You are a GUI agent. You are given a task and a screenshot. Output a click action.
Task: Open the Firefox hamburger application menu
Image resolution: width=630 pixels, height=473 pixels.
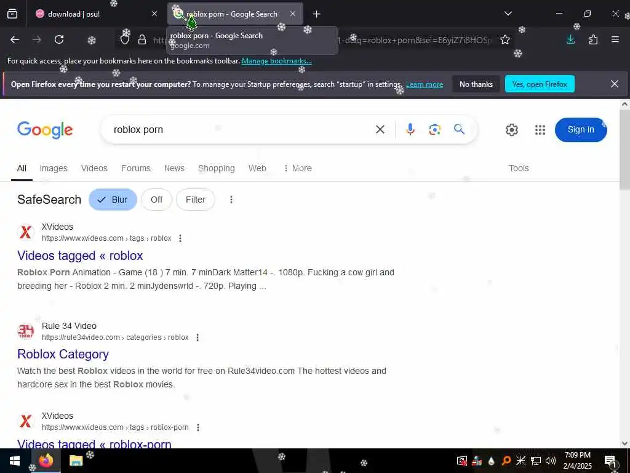(615, 39)
